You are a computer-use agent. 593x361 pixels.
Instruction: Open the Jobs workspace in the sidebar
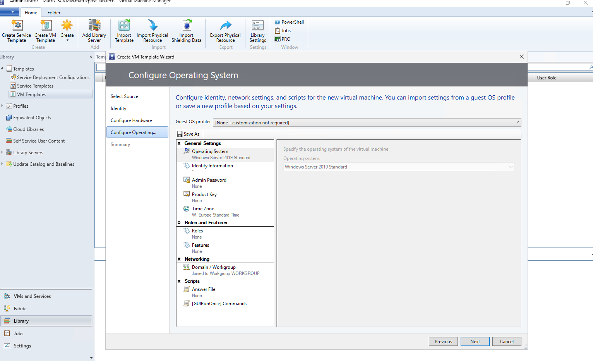[x=46, y=333]
